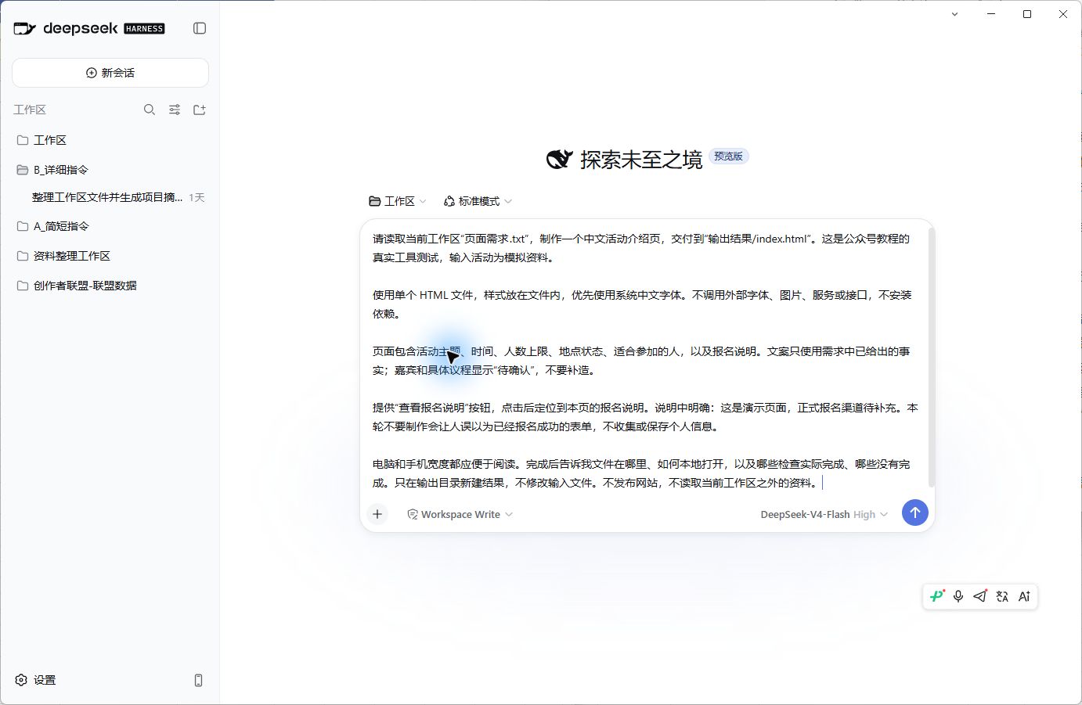Expand the A_简短指令 folder

click(x=110, y=226)
